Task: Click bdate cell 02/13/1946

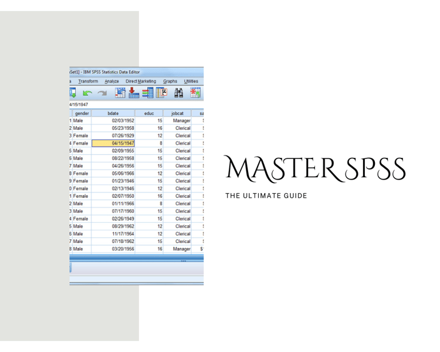Action: coord(113,189)
